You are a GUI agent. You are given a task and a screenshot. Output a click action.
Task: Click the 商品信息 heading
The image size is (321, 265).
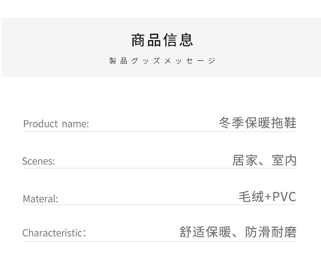click(x=162, y=40)
